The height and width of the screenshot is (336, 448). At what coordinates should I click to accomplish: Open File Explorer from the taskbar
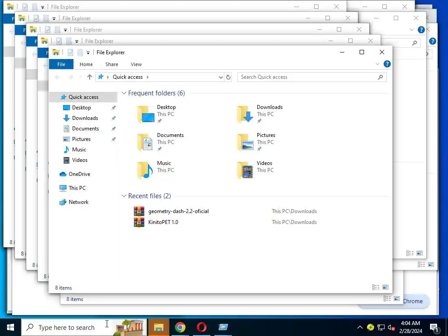(x=158, y=327)
